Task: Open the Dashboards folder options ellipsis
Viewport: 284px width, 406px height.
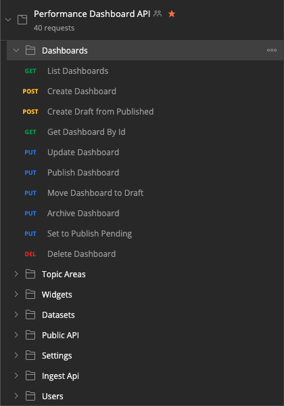Action: pyautogui.click(x=272, y=50)
